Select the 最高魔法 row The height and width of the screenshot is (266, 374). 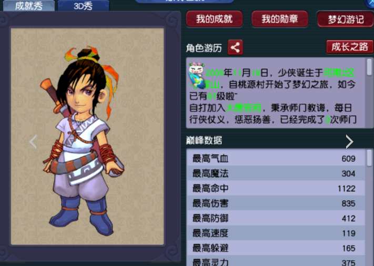(x=276, y=173)
